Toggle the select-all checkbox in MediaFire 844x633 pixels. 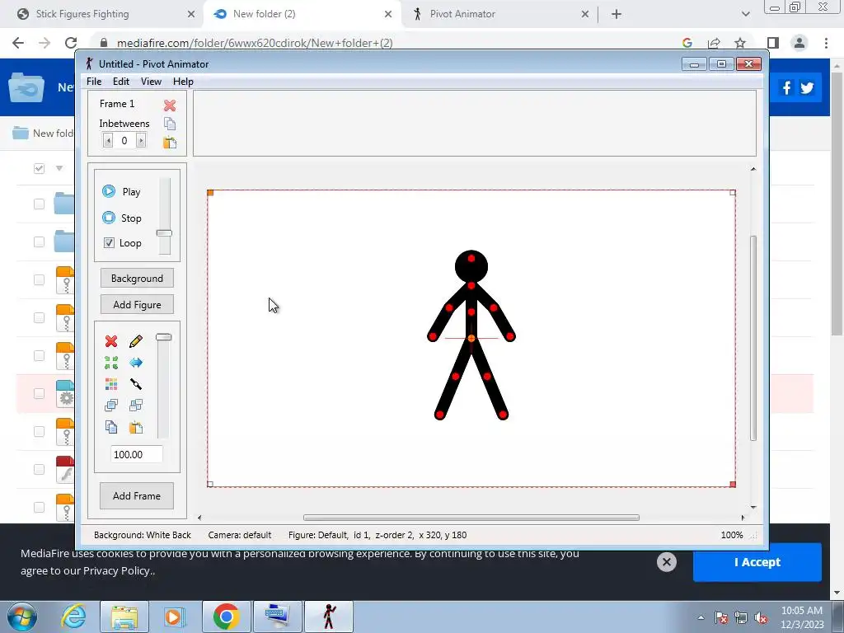39,168
